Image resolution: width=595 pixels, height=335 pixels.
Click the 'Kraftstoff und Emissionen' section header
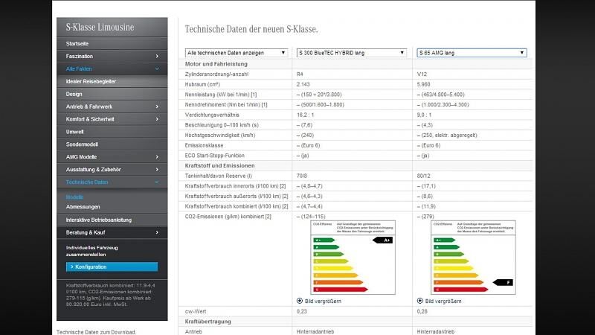219,165
